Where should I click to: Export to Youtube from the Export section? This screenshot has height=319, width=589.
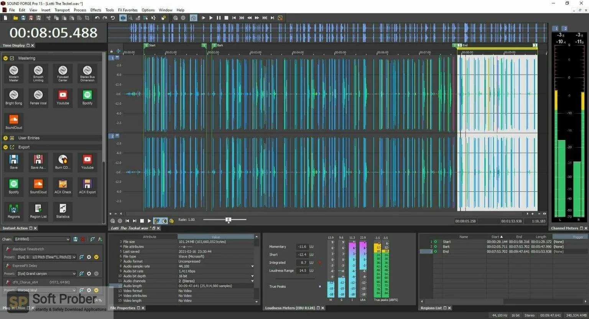[x=87, y=162]
